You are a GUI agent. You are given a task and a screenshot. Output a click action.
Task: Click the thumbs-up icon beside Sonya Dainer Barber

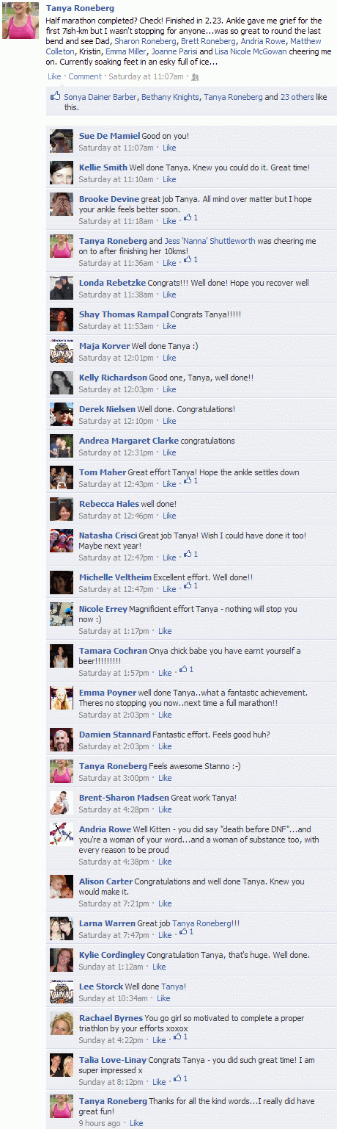pyautogui.click(x=55, y=96)
